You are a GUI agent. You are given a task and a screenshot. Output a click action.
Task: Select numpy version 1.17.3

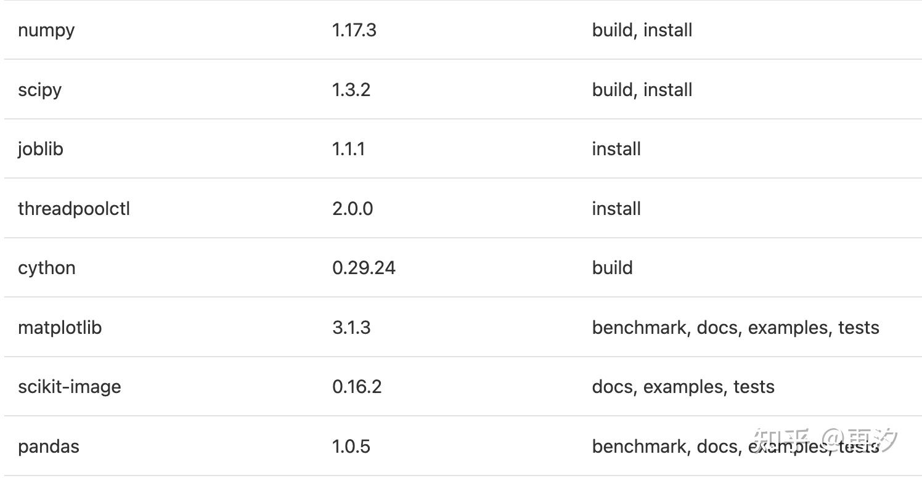[354, 30]
